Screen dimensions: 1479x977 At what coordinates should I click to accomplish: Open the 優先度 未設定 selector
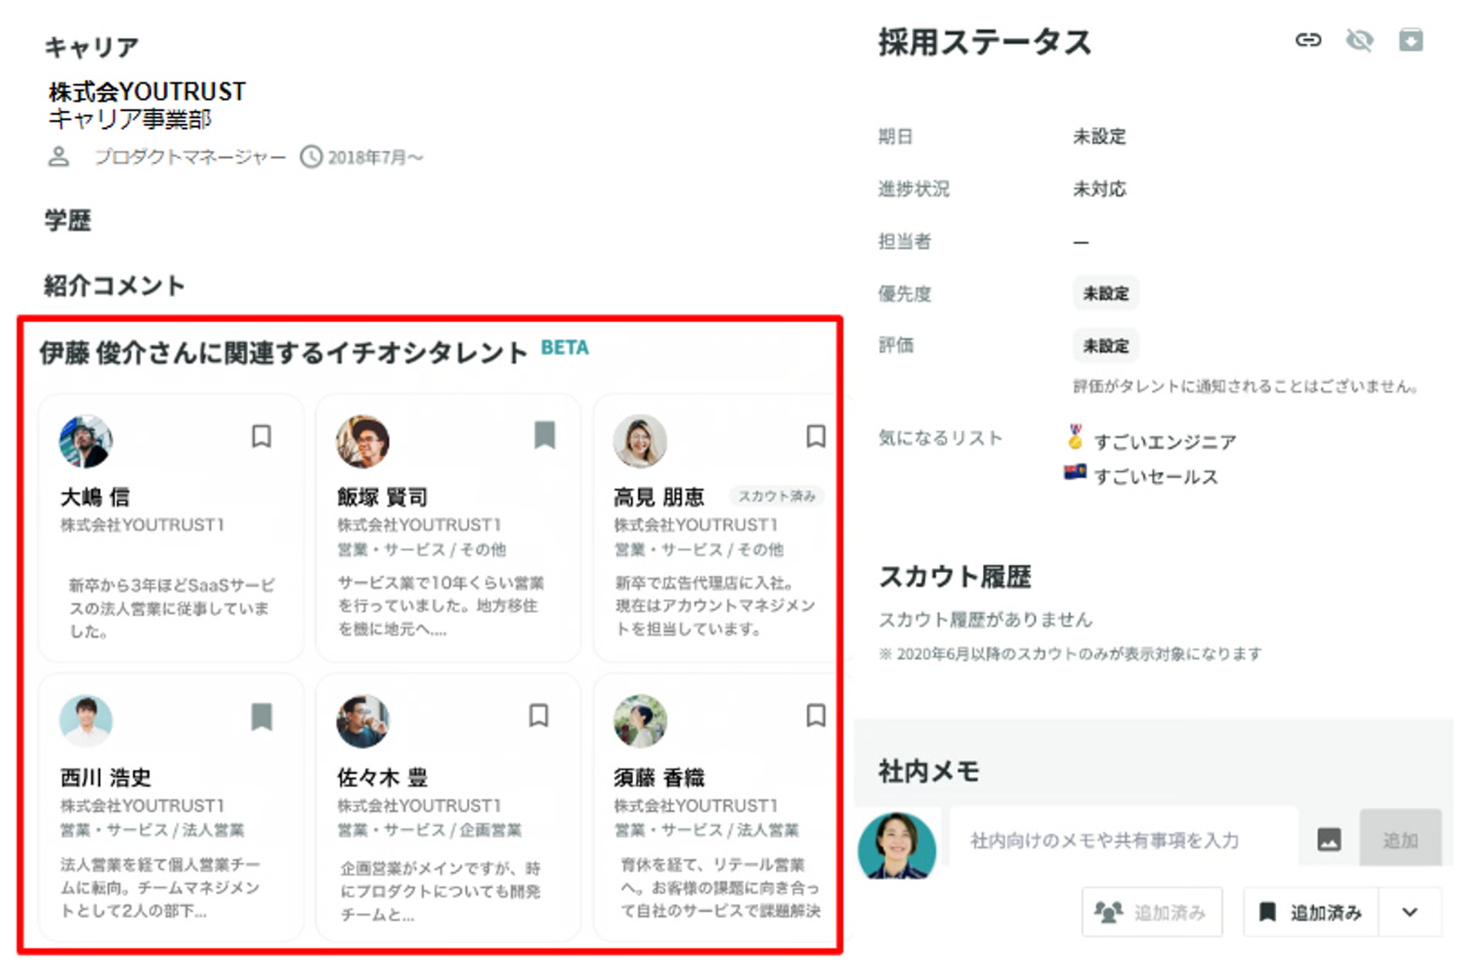coord(1106,293)
